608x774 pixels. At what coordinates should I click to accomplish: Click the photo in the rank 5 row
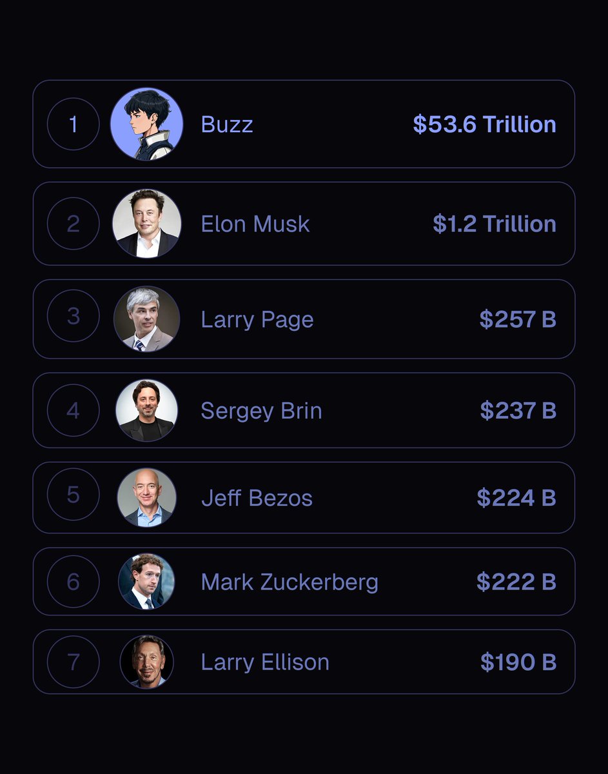(x=146, y=497)
